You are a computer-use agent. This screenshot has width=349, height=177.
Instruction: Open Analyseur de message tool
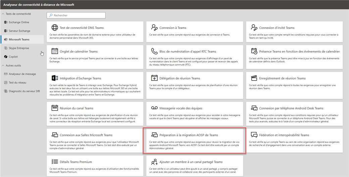[22, 74]
